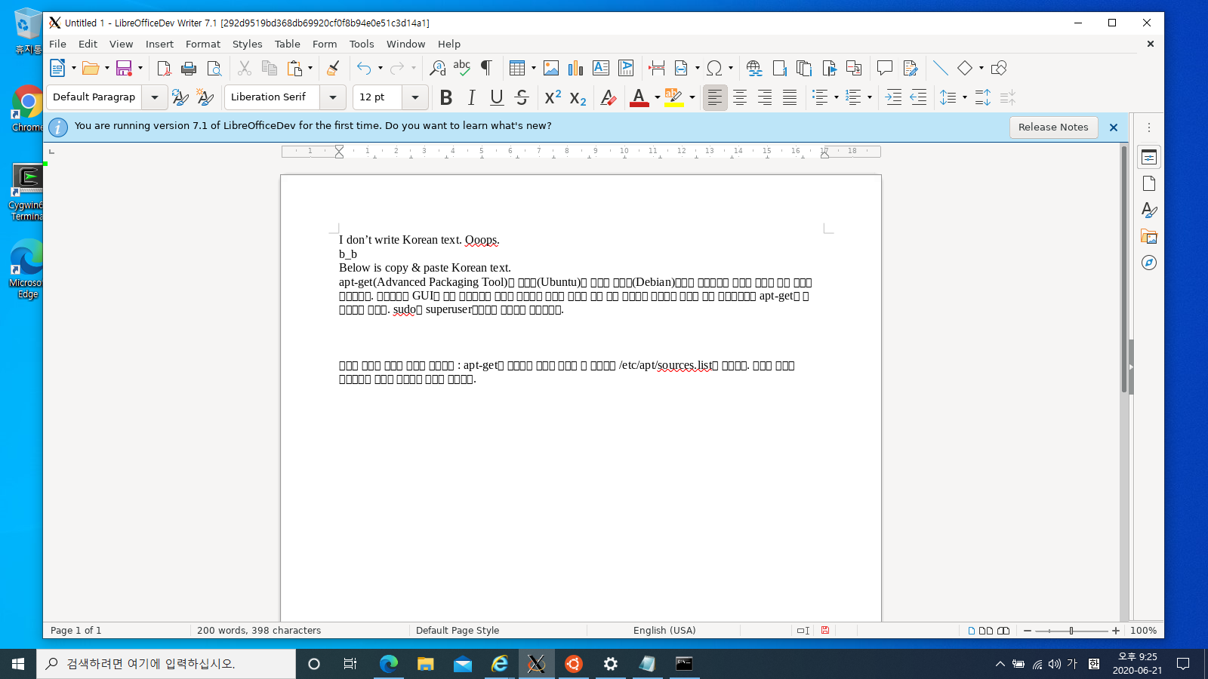Insert a page break
Image resolution: width=1208 pixels, height=679 pixels.
tap(657, 68)
